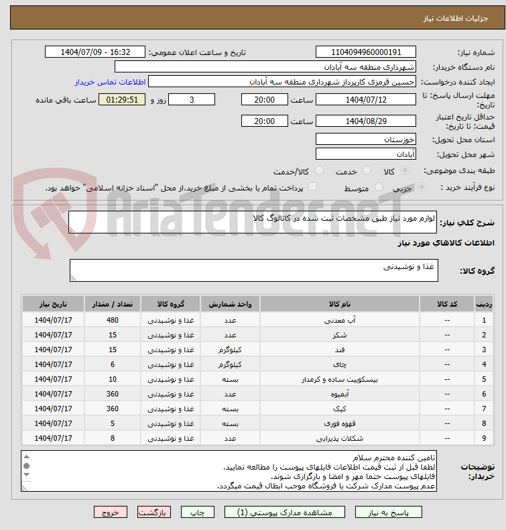Click the بیسکوییت ساده و کرمدار cell

[x=340, y=379]
